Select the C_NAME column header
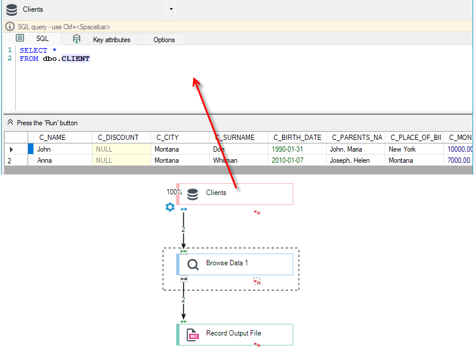This screenshot has width=476, height=356. coord(63,138)
